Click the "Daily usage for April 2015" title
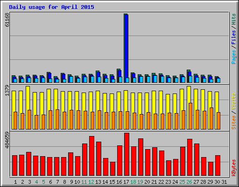Screen dimensions: 239x187 pyautogui.click(x=51, y=7)
